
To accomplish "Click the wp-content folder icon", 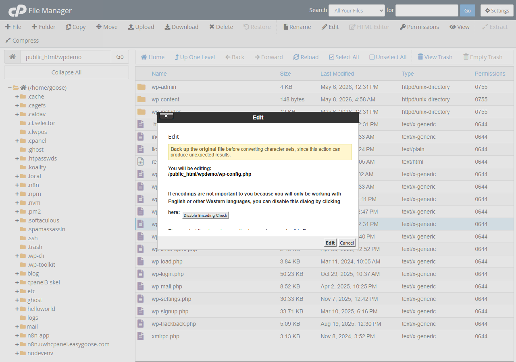I will [x=141, y=99].
